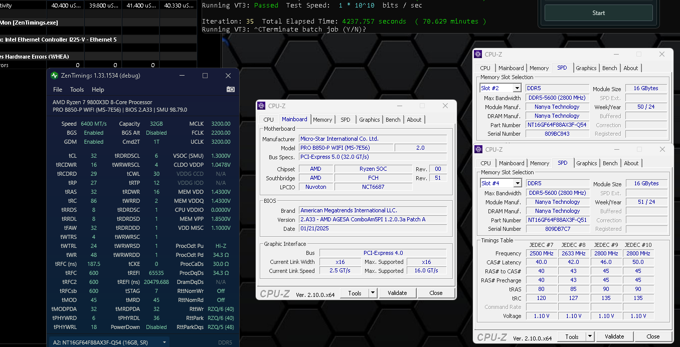
Task: Expand the A2 memory module dropdown in ZenTimings
Action: click(x=164, y=342)
